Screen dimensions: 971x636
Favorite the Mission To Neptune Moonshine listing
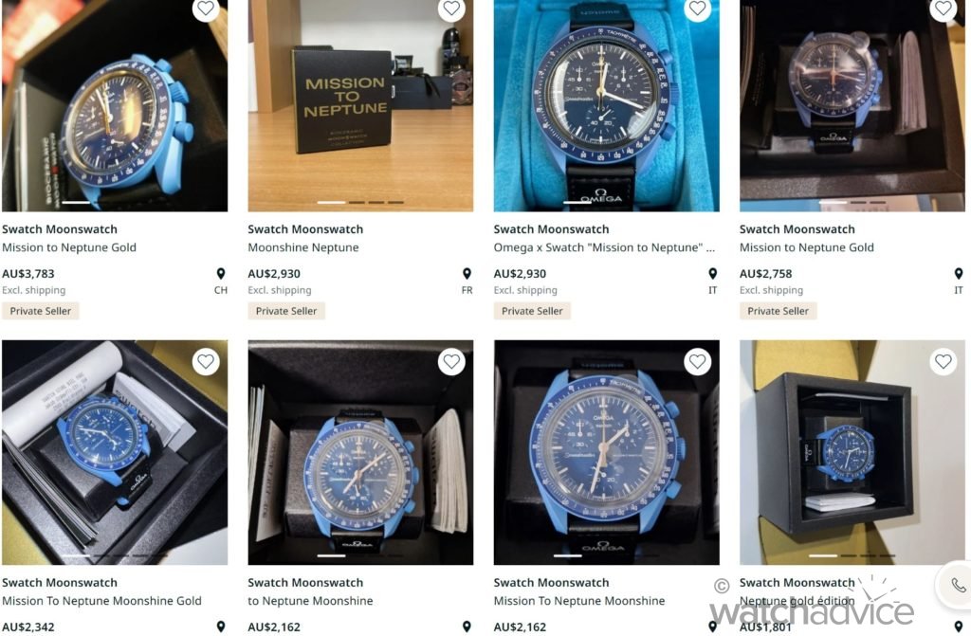tap(697, 361)
